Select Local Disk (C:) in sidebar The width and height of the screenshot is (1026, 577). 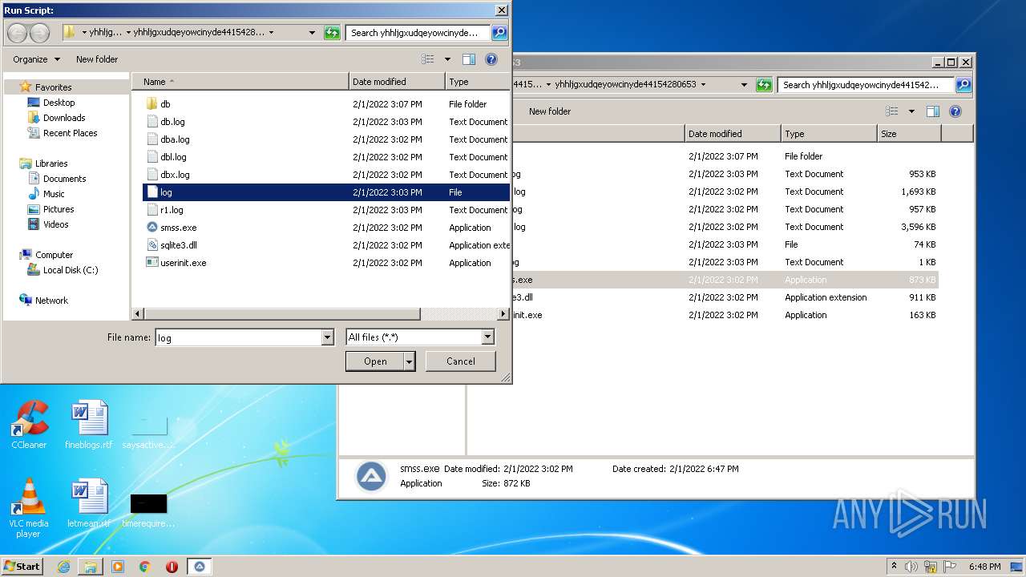[x=70, y=270]
